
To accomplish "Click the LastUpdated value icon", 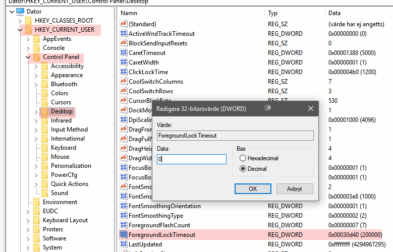I will [124, 244].
